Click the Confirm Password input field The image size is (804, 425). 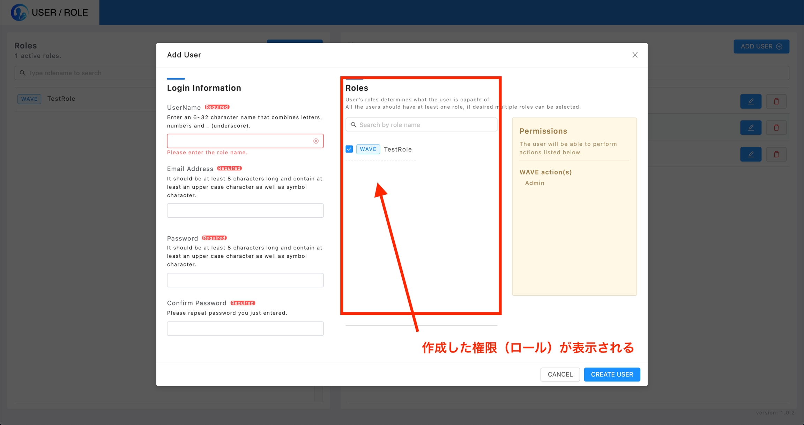245,329
